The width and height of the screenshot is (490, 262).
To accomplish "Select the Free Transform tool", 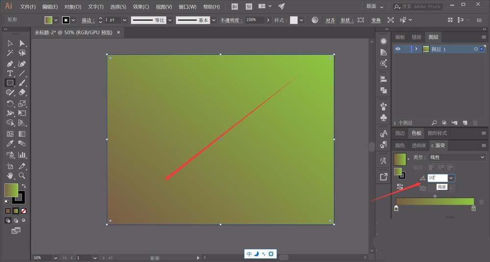I will (22, 113).
